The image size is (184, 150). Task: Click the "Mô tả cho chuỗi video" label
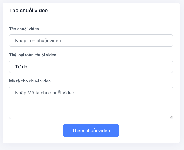30,81
